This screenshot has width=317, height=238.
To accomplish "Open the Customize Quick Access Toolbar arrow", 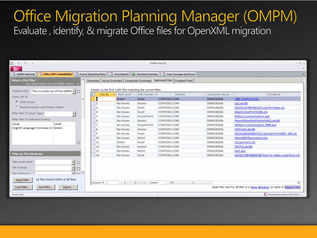I will [x=32, y=63].
